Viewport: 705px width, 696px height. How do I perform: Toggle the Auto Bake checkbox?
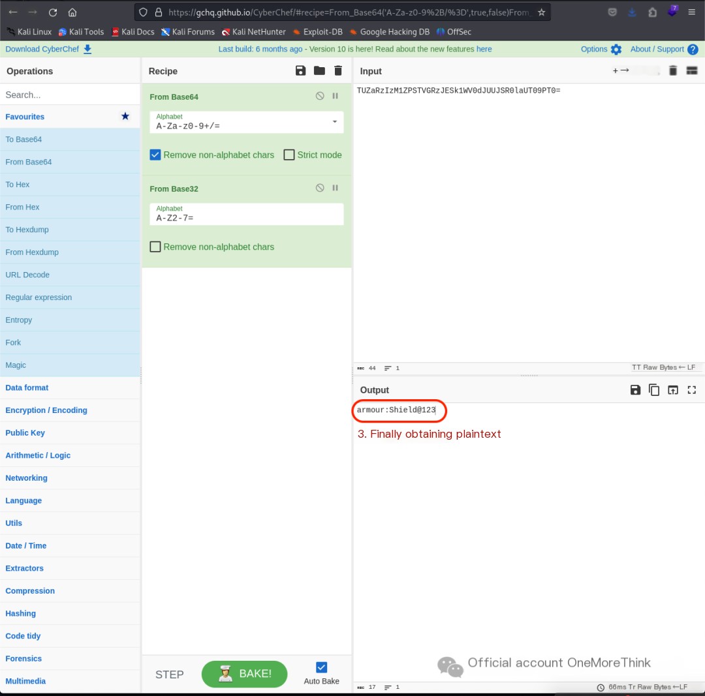point(321,667)
